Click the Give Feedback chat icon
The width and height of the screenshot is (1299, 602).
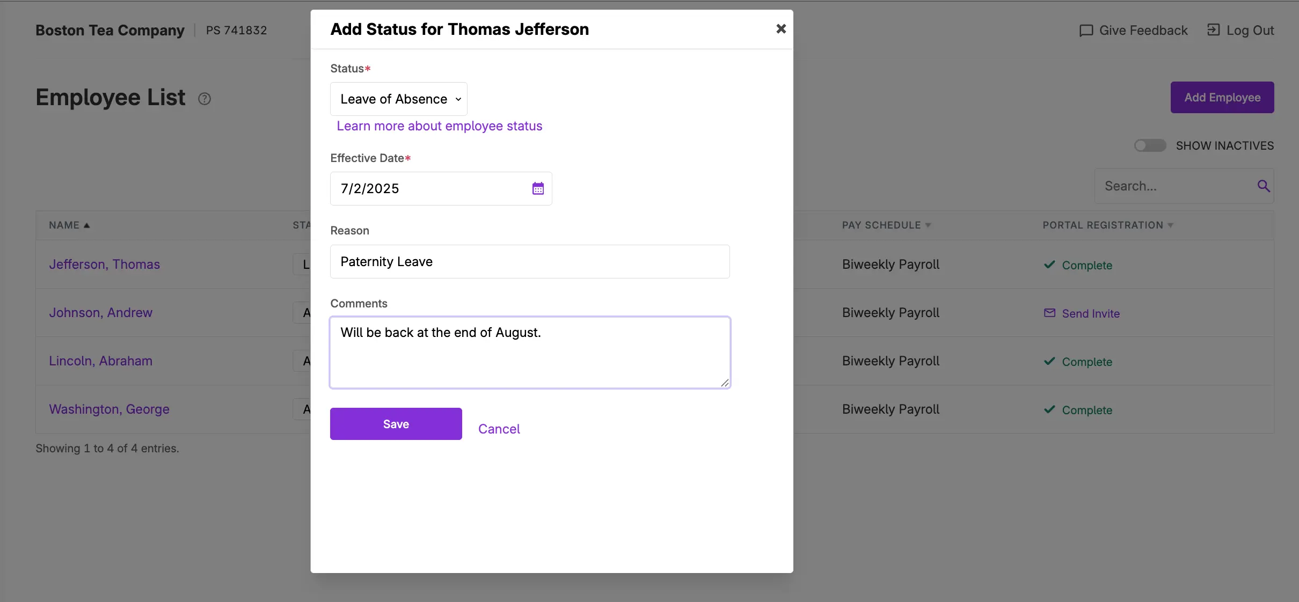click(x=1086, y=31)
